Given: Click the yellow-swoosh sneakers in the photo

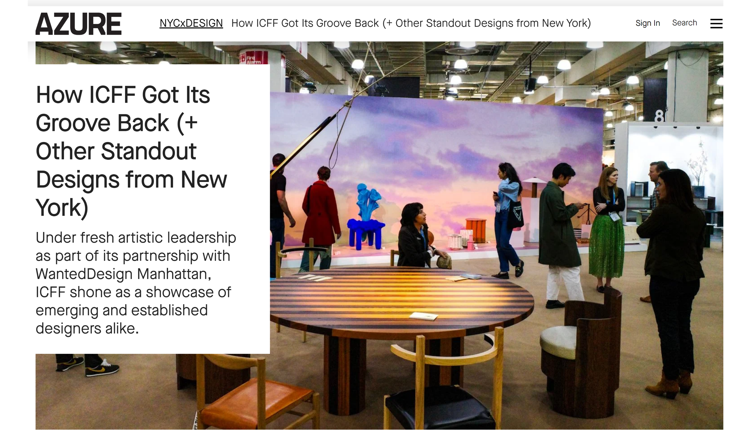Looking at the screenshot, I should click(x=88, y=365).
